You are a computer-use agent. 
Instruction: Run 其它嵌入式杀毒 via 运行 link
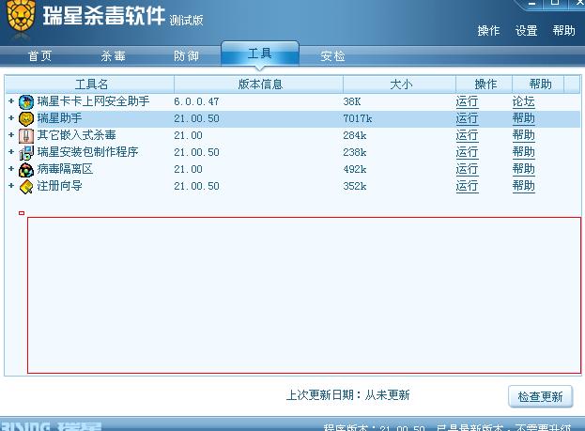[x=467, y=135]
